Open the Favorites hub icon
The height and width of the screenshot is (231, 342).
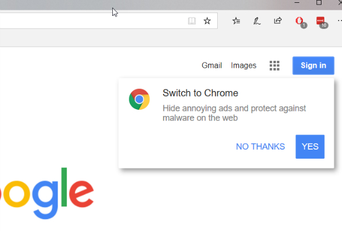pyautogui.click(x=236, y=21)
